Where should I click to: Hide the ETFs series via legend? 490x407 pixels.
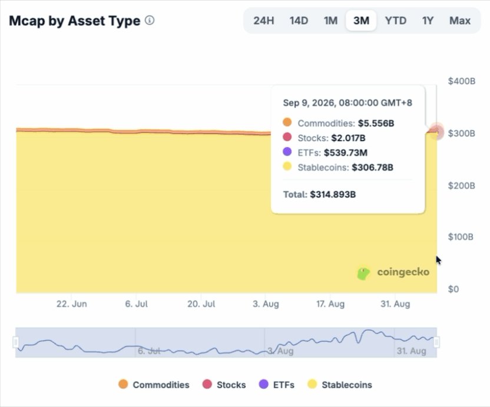pyautogui.click(x=277, y=385)
